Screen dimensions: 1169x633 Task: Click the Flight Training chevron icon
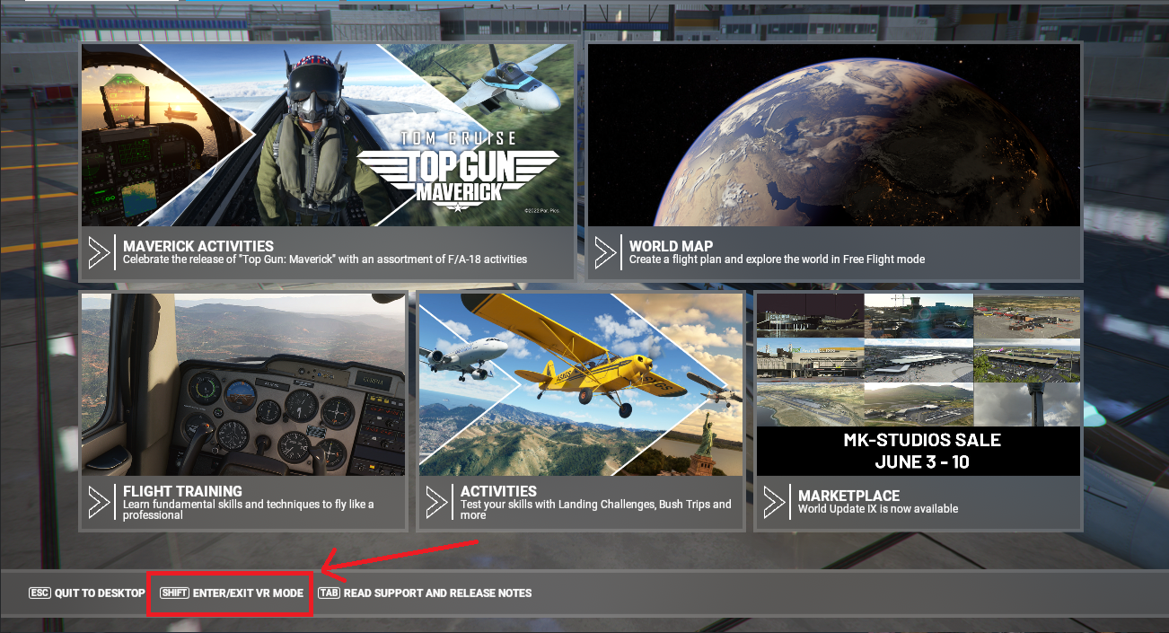click(x=99, y=502)
